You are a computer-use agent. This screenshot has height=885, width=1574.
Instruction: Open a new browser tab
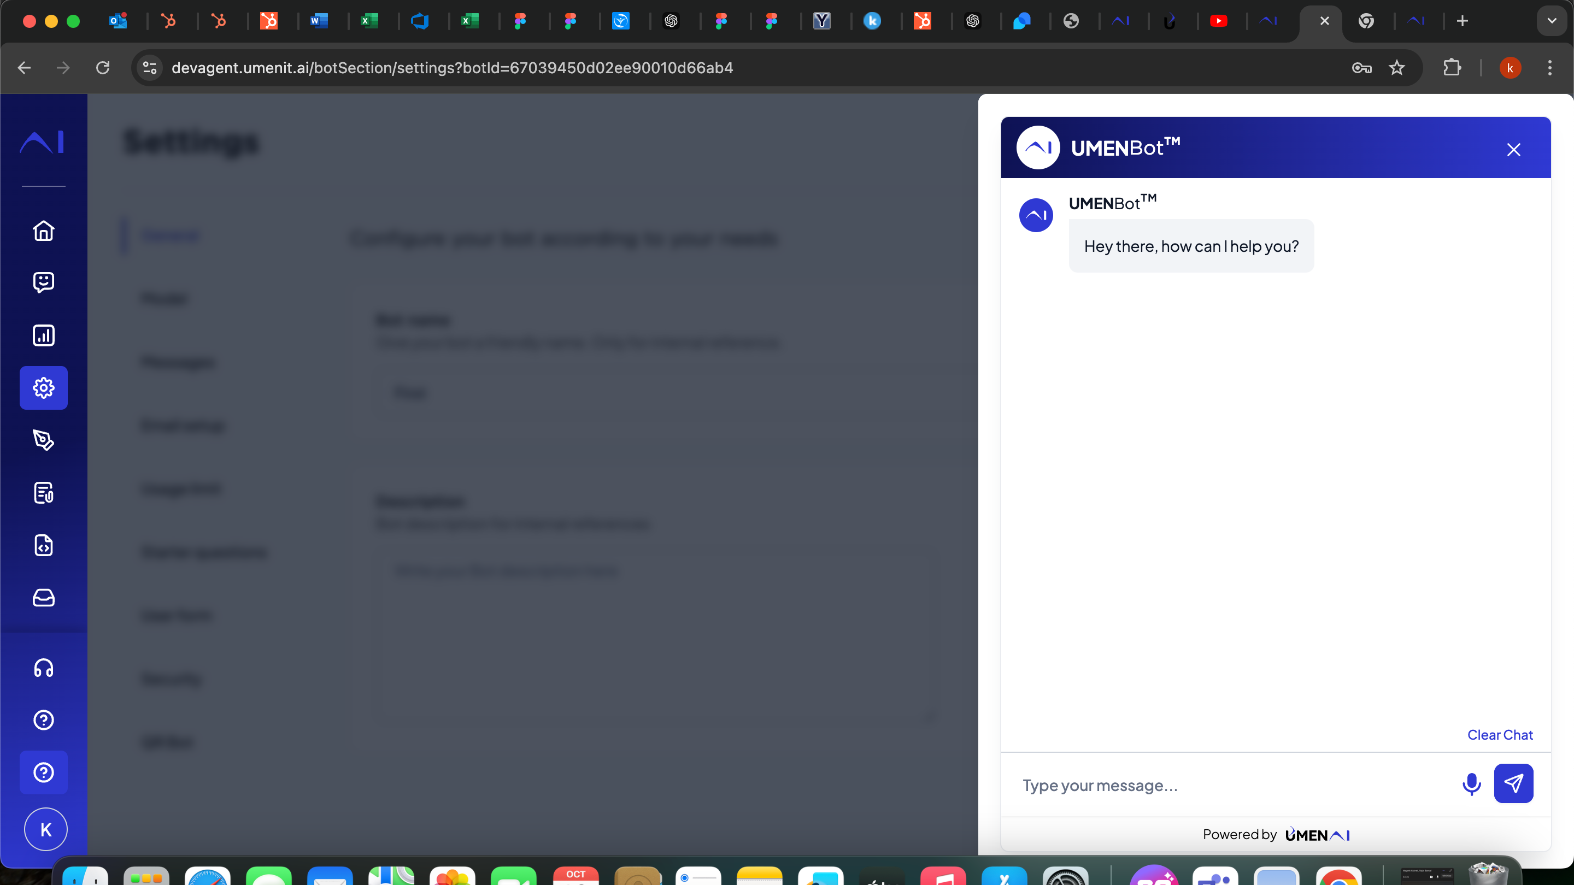(1462, 21)
